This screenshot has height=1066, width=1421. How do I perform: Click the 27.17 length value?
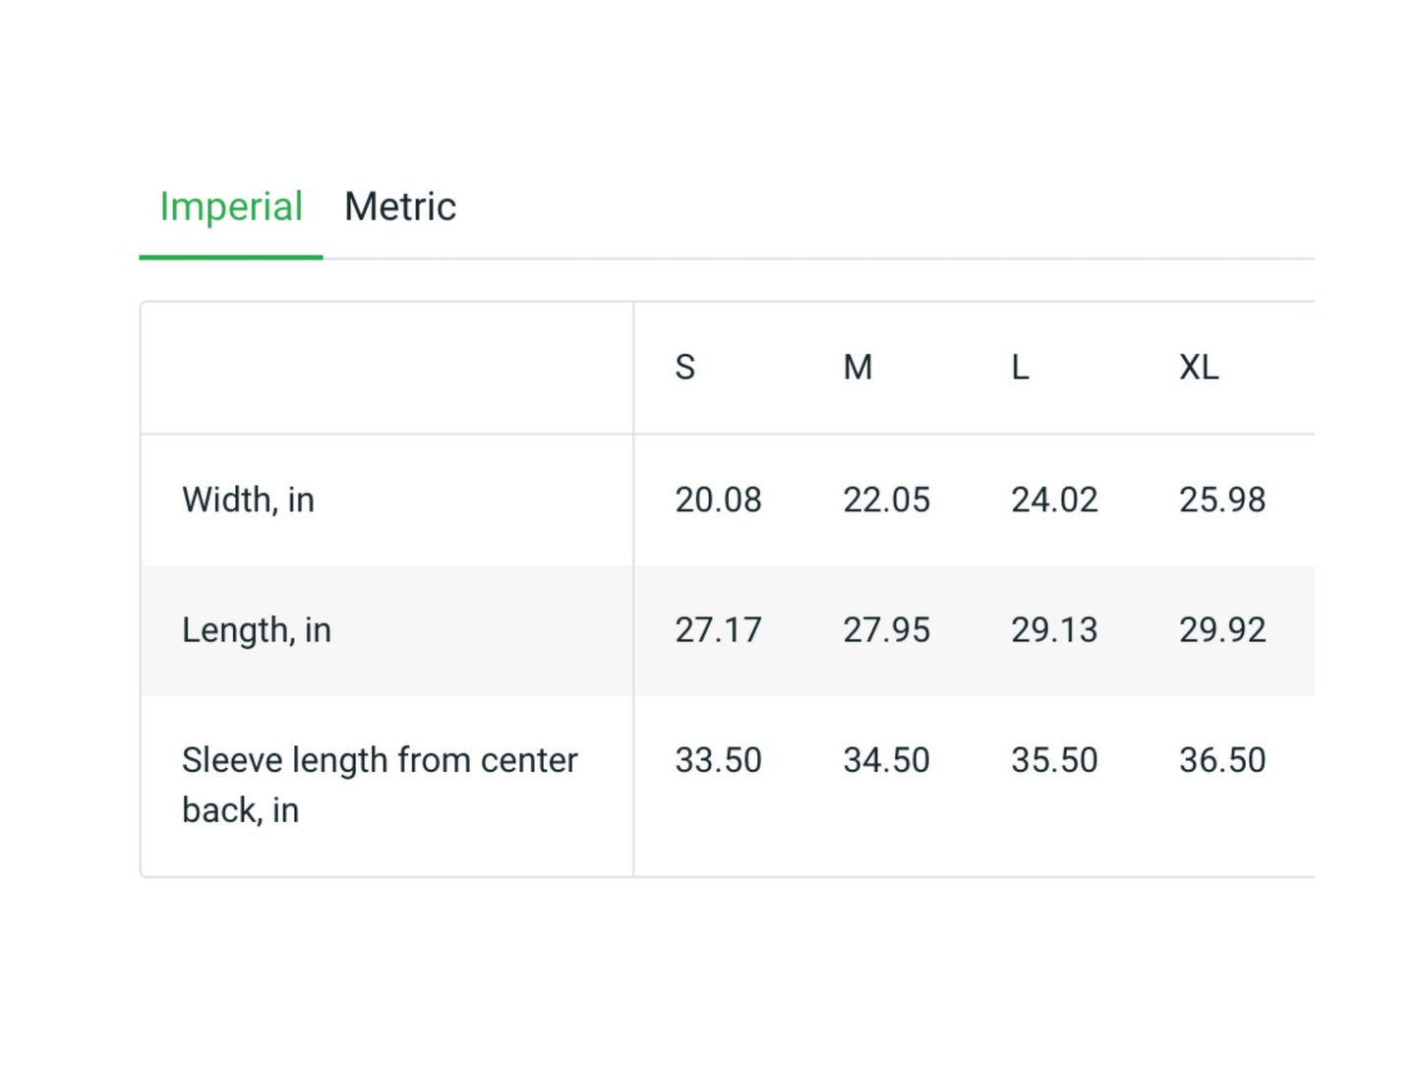(718, 630)
